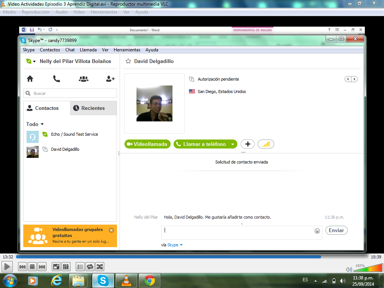
Task: Open Skype from the Windows taskbar
Action: pos(103,280)
